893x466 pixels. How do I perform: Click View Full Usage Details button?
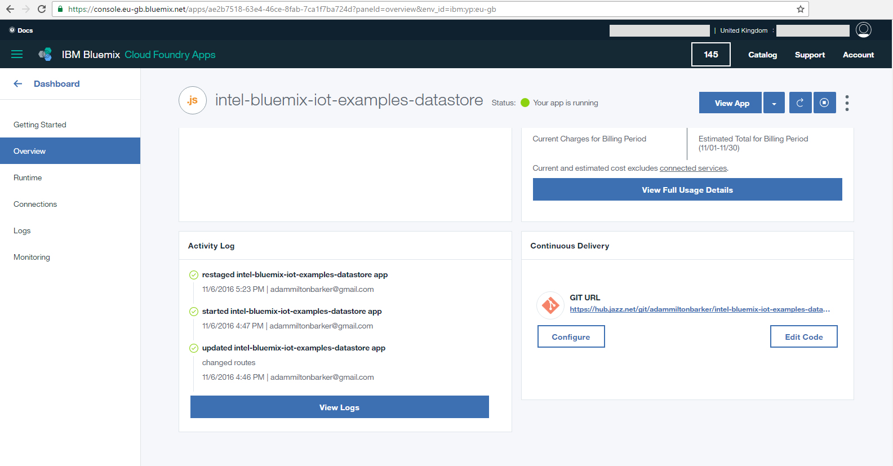(x=687, y=190)
